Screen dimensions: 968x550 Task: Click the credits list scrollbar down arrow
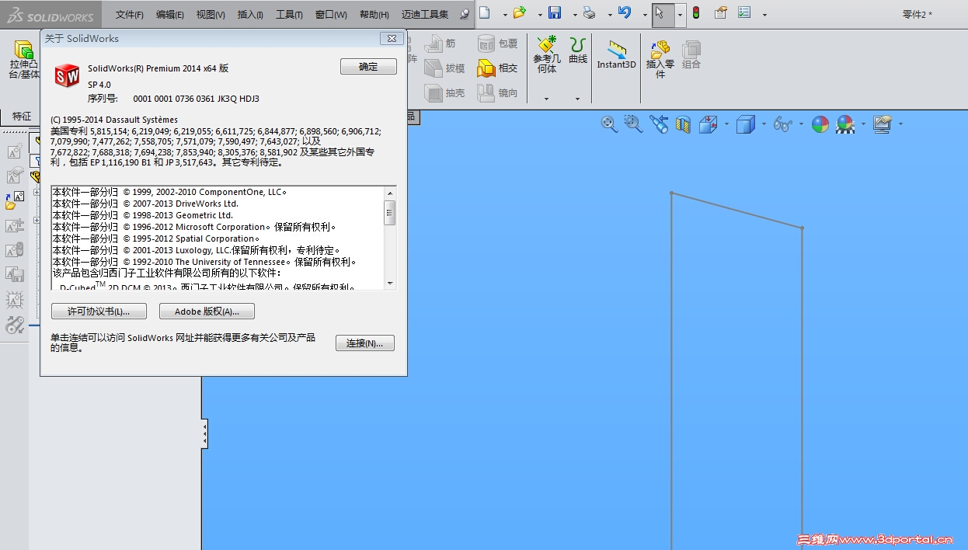point(390,284)
